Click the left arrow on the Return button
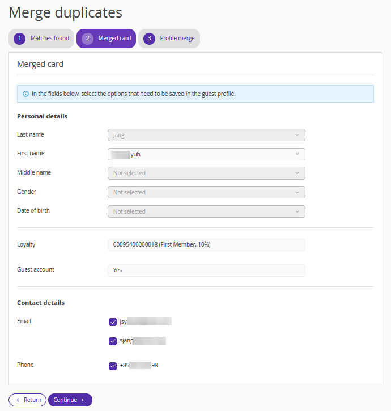 click(18, 400)
